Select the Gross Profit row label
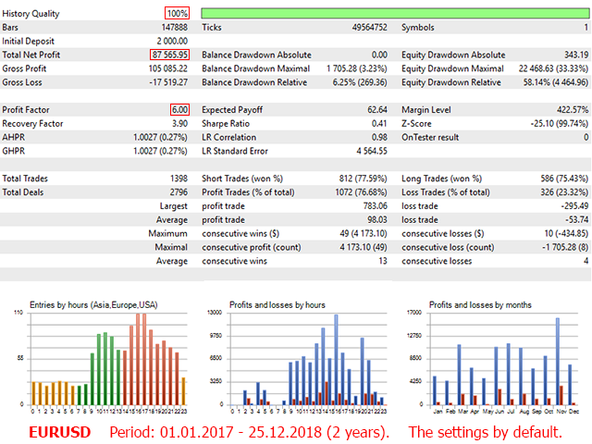 (27, 68)
